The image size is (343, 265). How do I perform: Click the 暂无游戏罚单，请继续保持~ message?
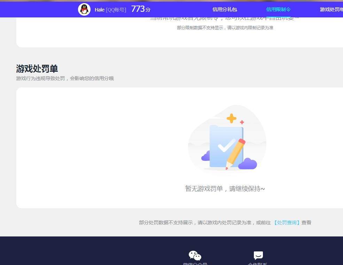coord(225,188)
